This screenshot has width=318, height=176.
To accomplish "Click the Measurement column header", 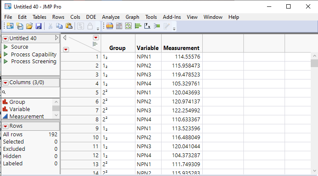I will click(x=181, y=48).
